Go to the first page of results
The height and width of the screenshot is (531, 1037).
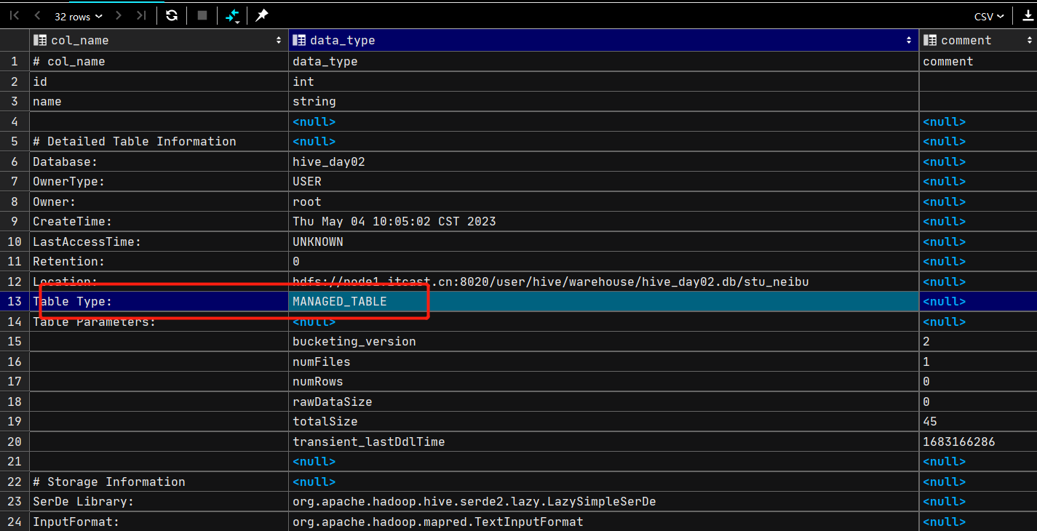point(15,15)
